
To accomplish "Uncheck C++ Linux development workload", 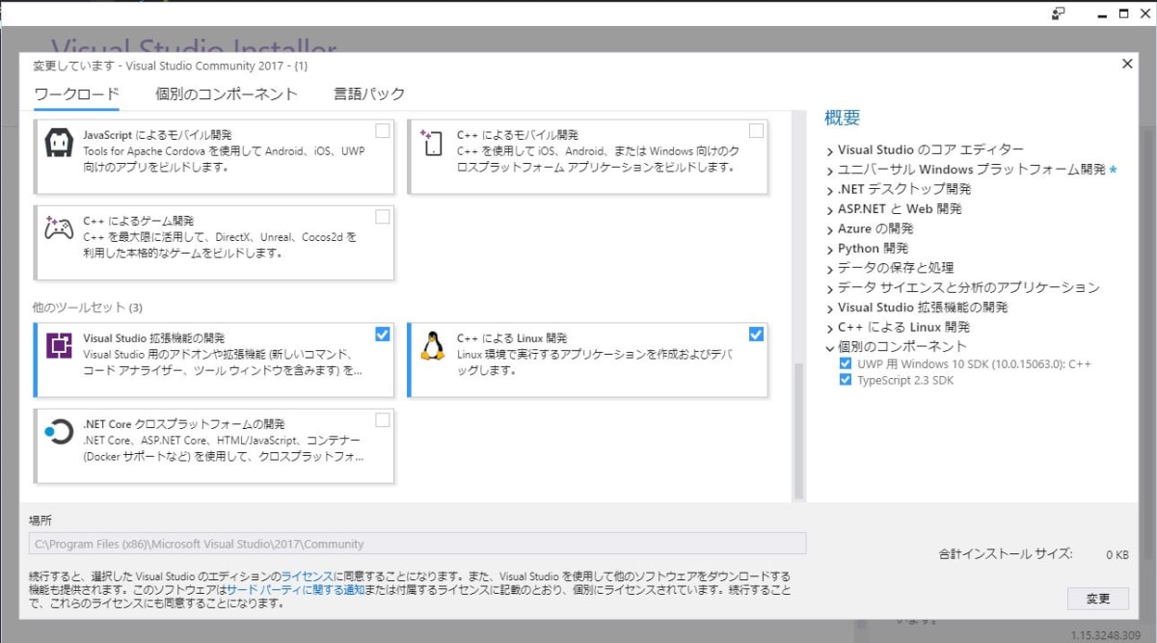I will (756, 334).
